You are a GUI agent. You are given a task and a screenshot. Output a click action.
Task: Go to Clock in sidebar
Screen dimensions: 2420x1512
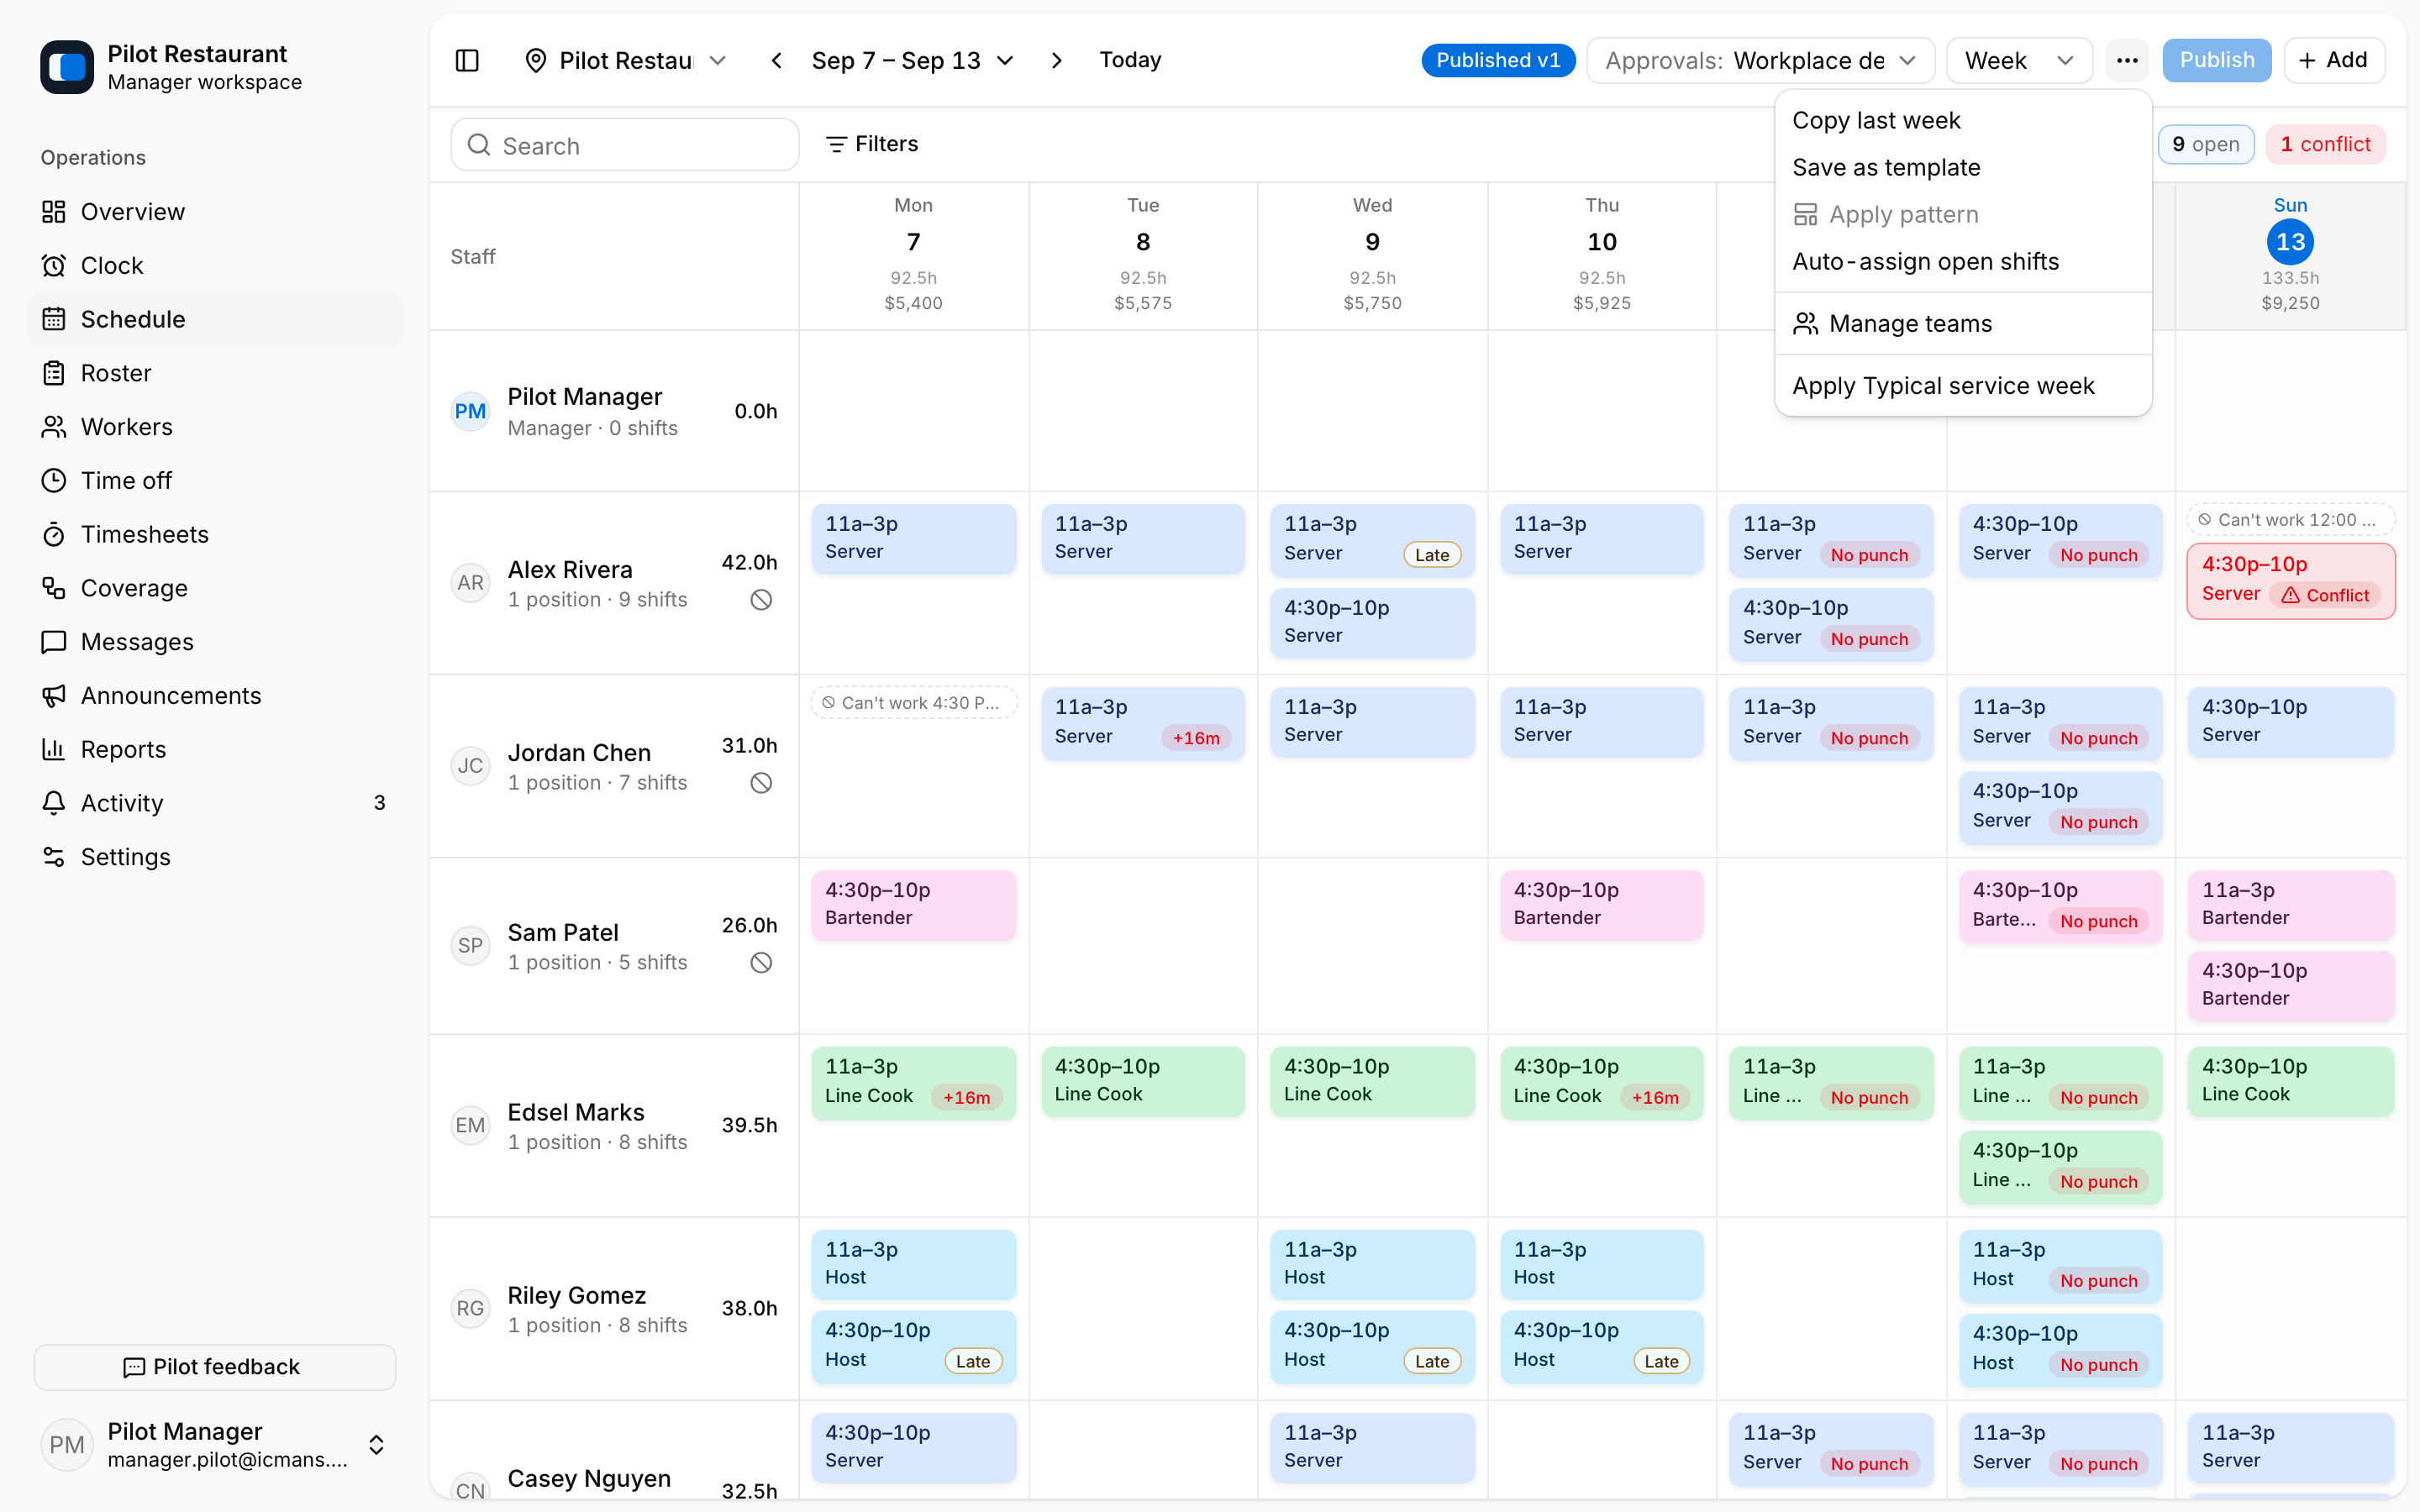(x=216, y=265)
